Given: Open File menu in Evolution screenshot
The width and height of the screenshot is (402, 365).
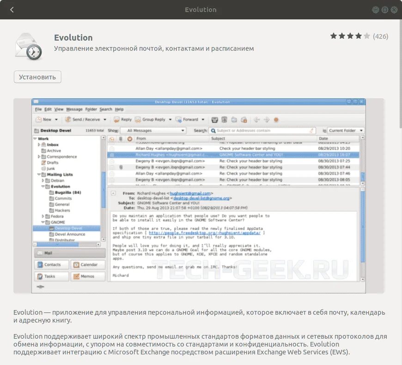Looking at the screenshot, I should coord(38,109).
